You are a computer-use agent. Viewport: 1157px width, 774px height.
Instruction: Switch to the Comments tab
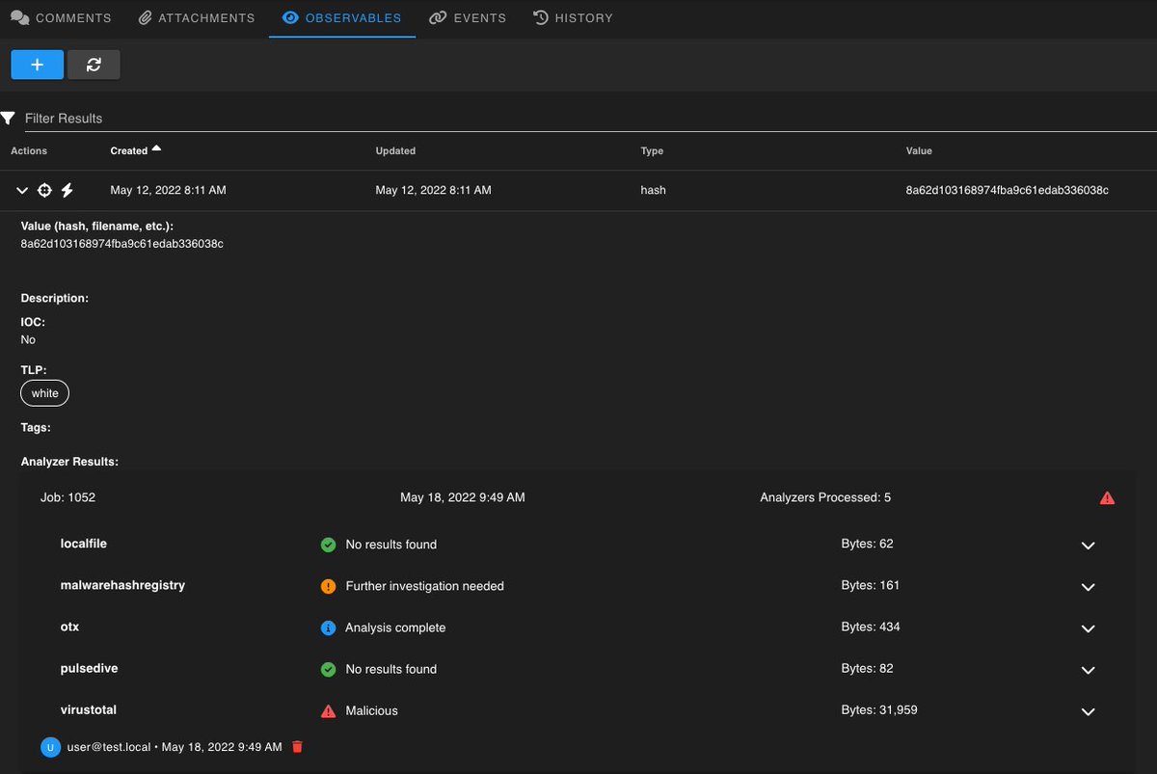click(x=61, y=17)
